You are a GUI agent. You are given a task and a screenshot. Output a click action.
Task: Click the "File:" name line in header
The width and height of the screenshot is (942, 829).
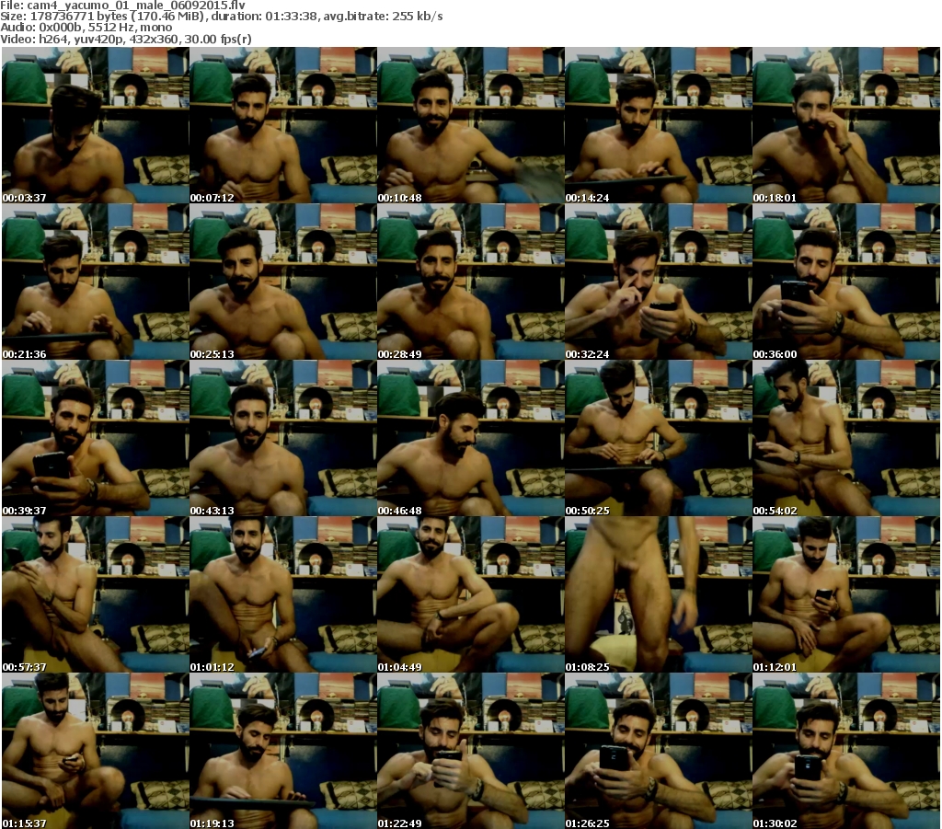tap(122, 5)
